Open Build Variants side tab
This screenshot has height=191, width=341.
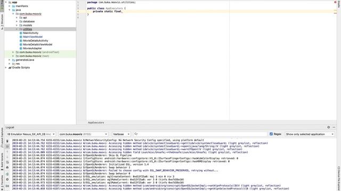pos(2,161)
